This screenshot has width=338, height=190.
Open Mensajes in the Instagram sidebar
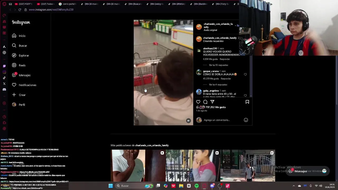point(21,75)
